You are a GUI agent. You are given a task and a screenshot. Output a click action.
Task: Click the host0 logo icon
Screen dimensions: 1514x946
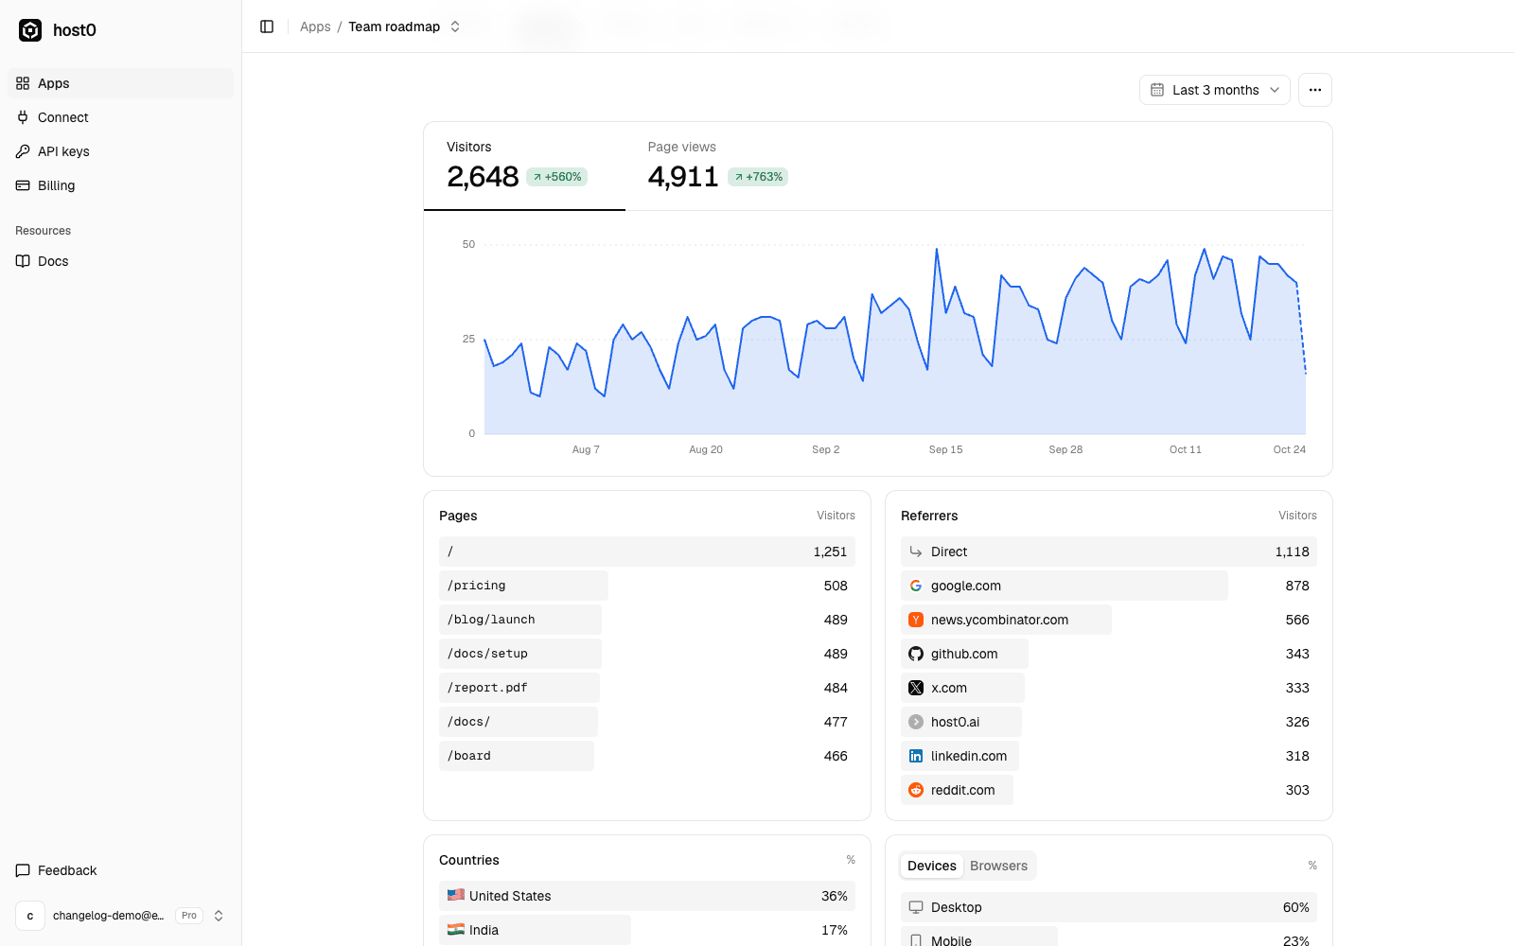pyautogui.click(x=30, y=30)
